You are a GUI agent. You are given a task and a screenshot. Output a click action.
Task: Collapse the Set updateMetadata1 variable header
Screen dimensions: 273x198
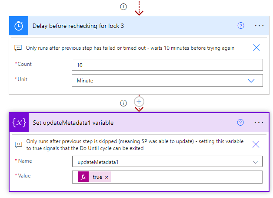tap(132, 123)
